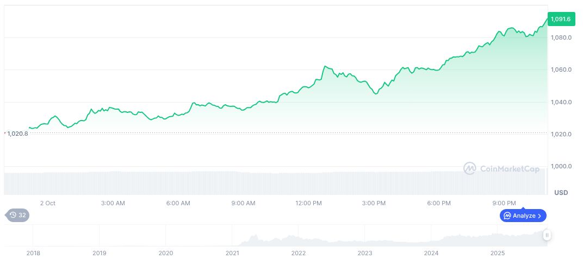583x259 pixels.
Task: Select 2018 on the year timeline
Action: pyautogui.click(x=33, y=253)
